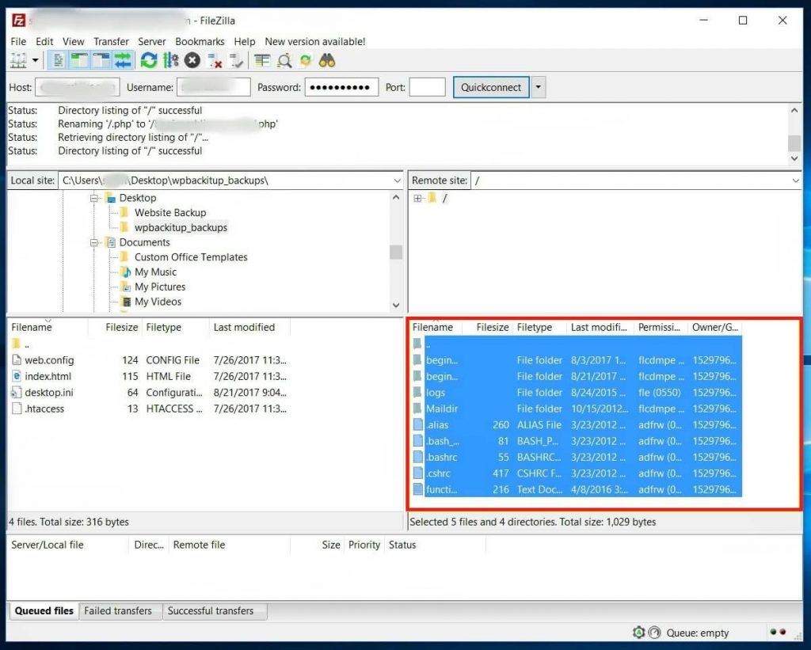The image size is (811, 650).
Task: Toggle remote directory tree display button
Action: click(x=101, y=61)
